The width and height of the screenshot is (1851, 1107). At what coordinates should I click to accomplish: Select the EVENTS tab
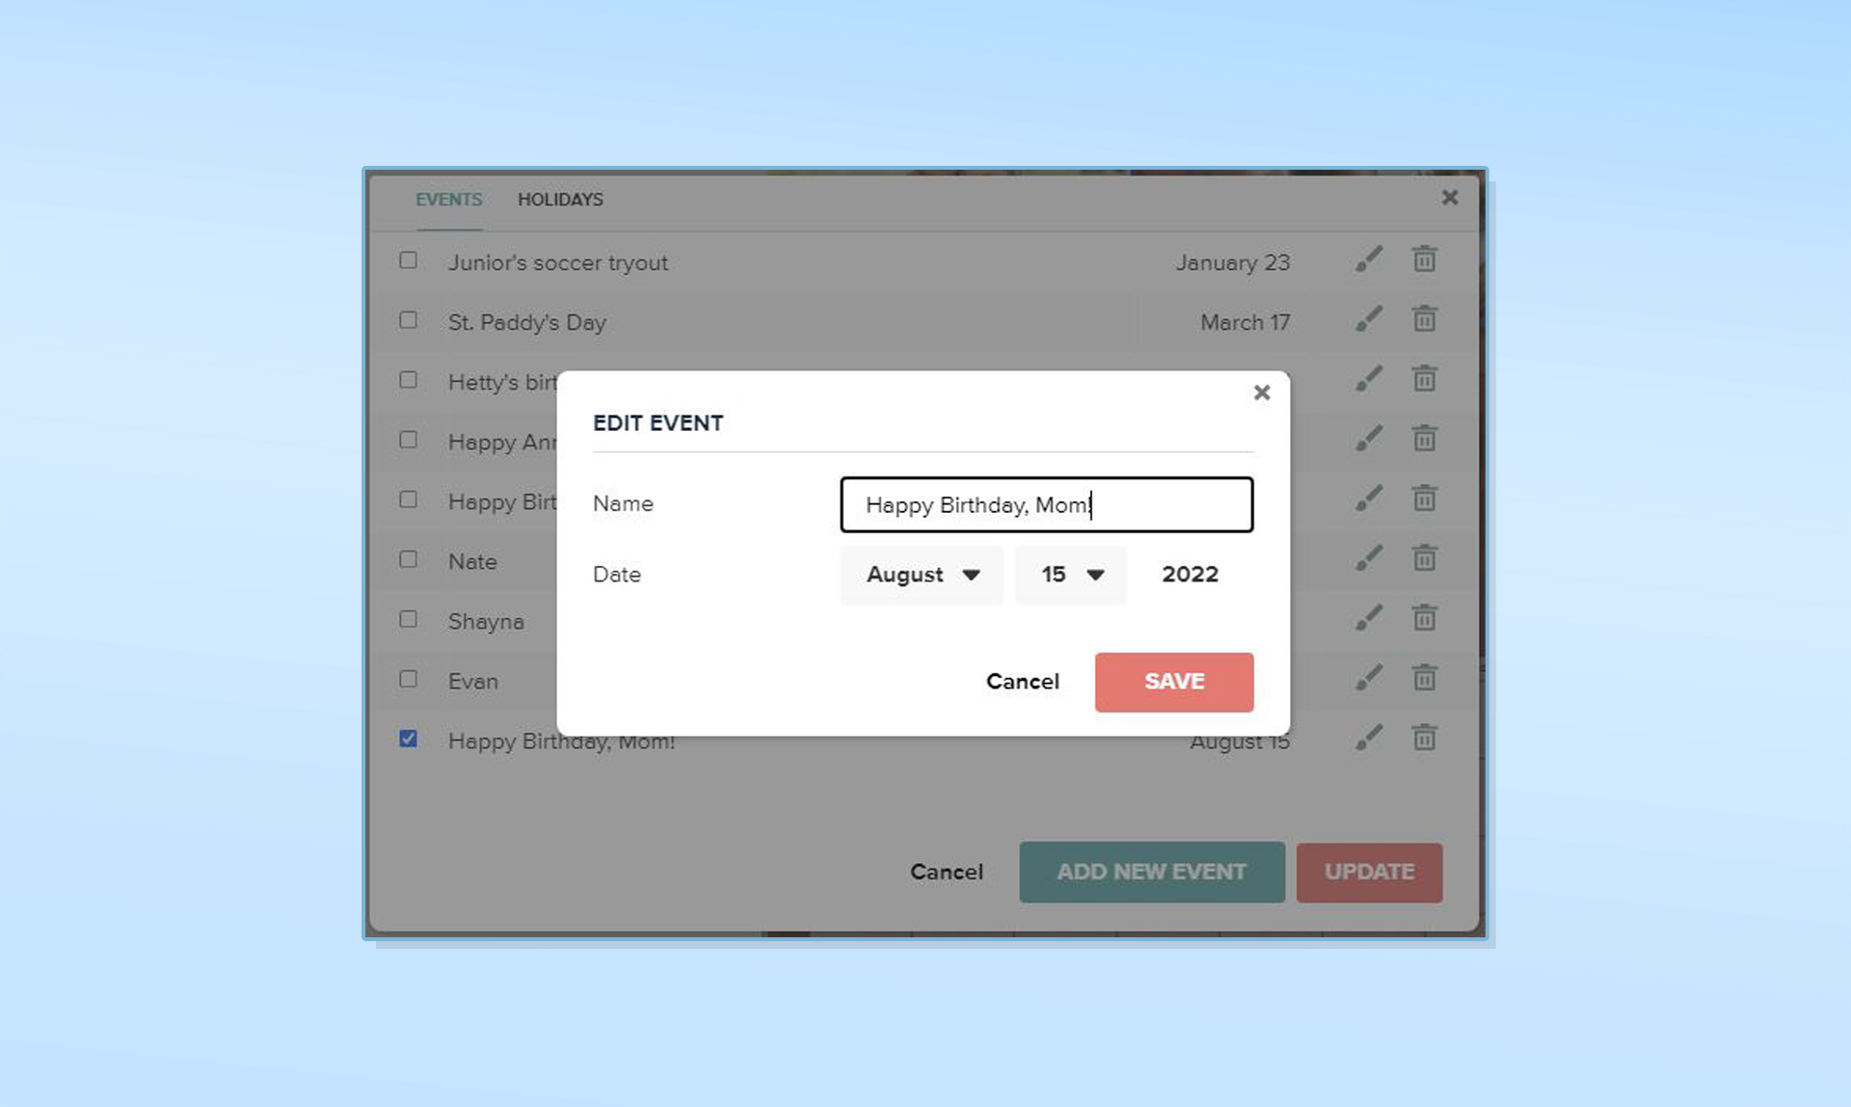pyautogui.click(x=448, y=199)
